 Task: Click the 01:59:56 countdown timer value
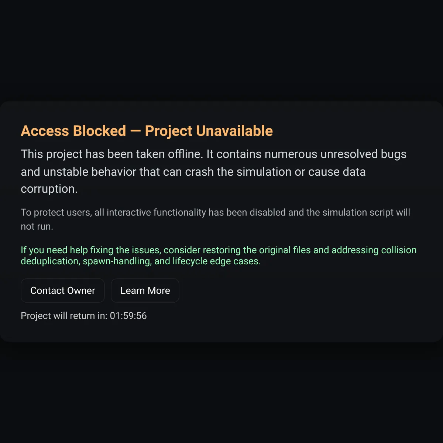[128, 316]
